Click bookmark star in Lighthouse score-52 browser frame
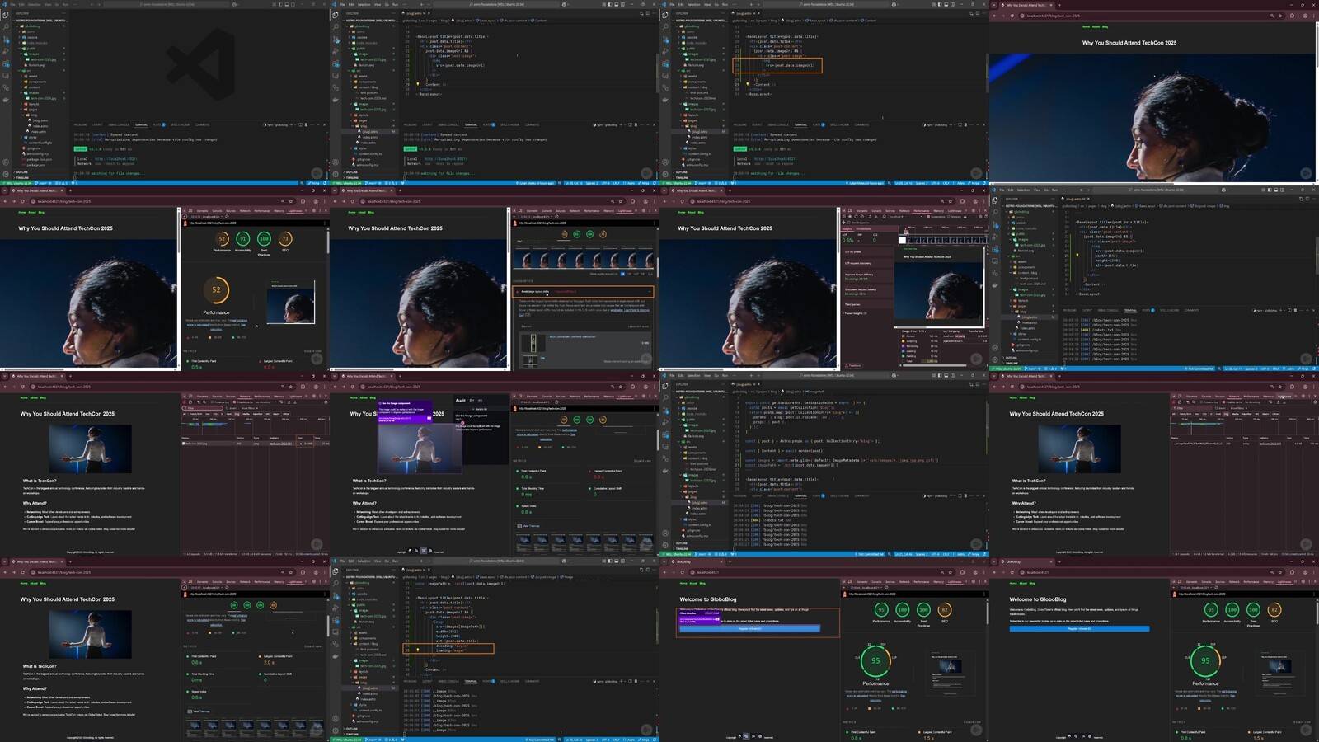Image resolution: width=1319 pixels, height=742 pixels. click(x=290, y=201)
